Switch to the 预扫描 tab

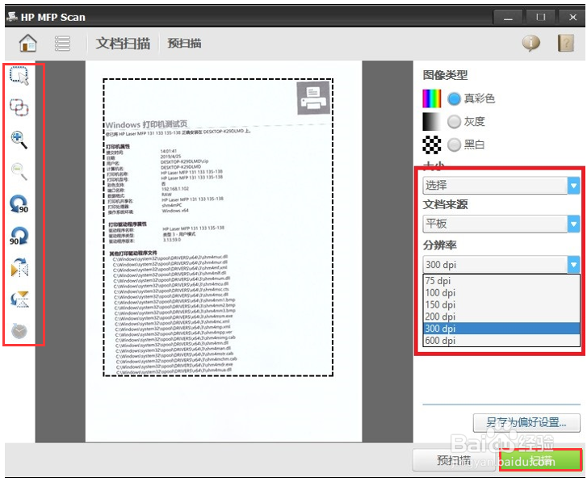click(x=184, y=44)
